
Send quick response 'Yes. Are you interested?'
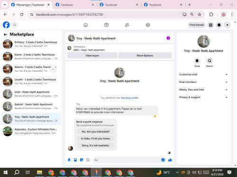click(95, 132)
